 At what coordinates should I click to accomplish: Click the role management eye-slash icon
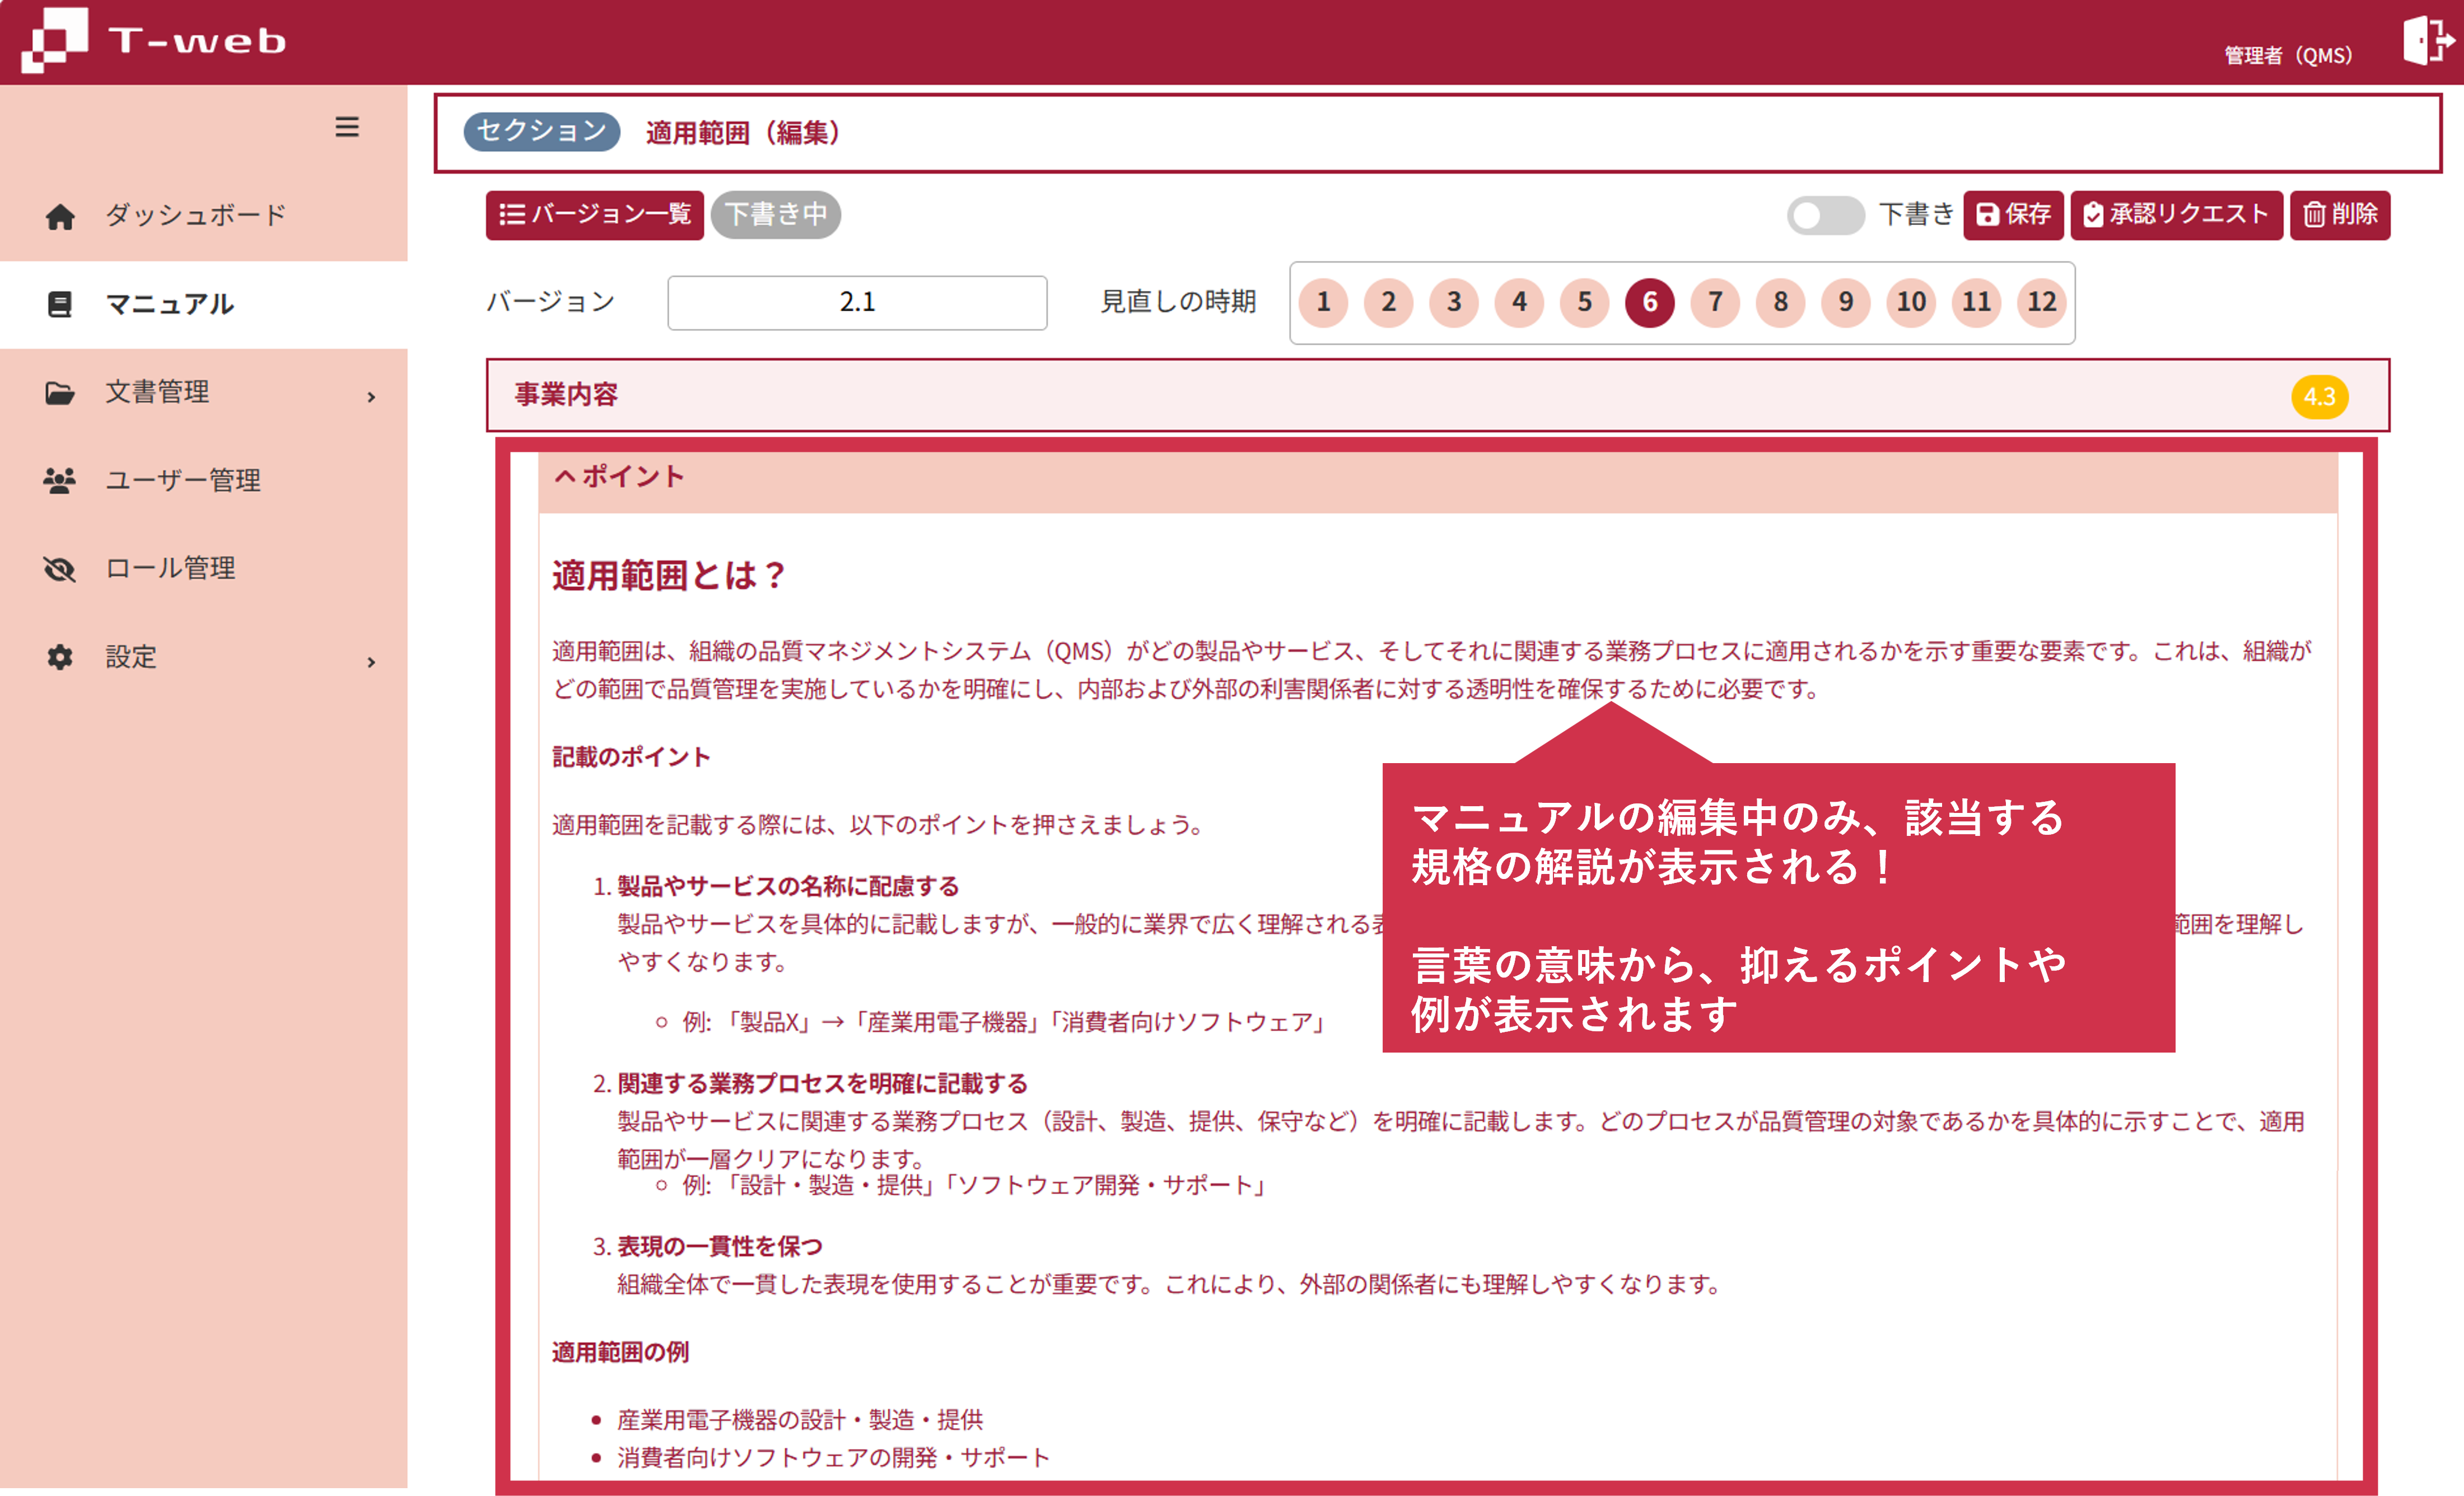coord(60,569)
